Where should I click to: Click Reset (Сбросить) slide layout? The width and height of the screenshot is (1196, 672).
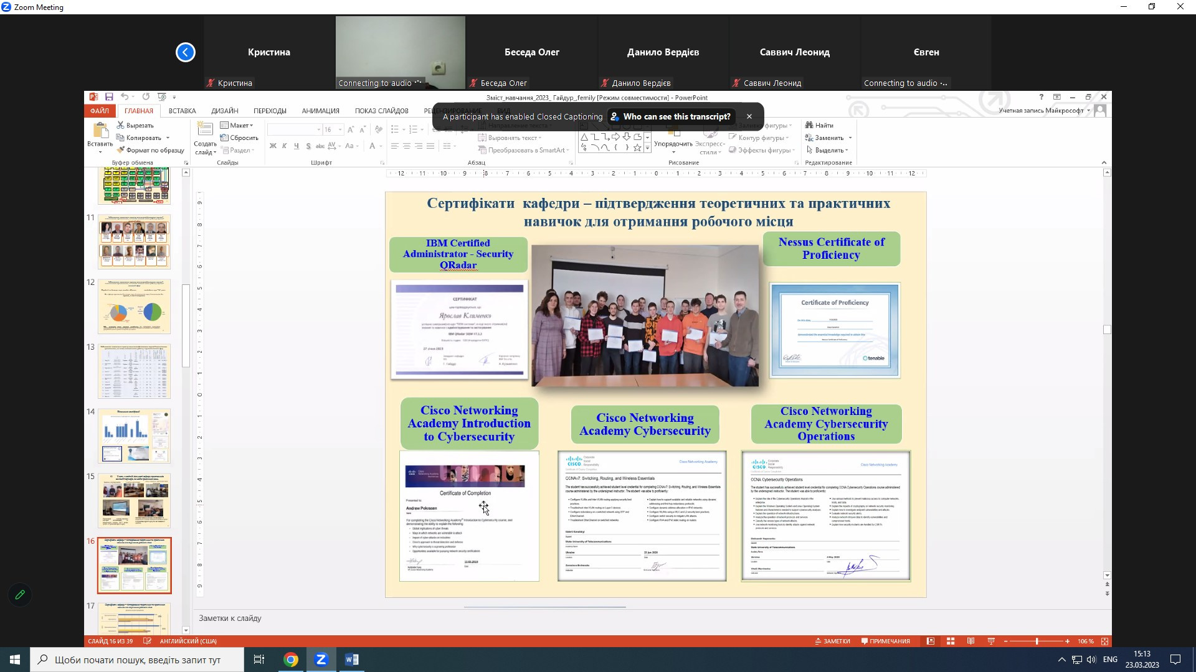[239, 138]
